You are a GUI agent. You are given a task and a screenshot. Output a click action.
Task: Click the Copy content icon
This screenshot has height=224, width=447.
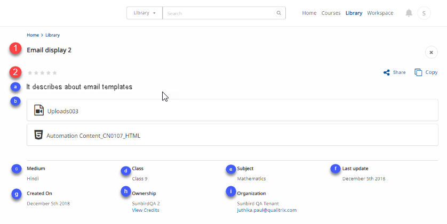418,72
